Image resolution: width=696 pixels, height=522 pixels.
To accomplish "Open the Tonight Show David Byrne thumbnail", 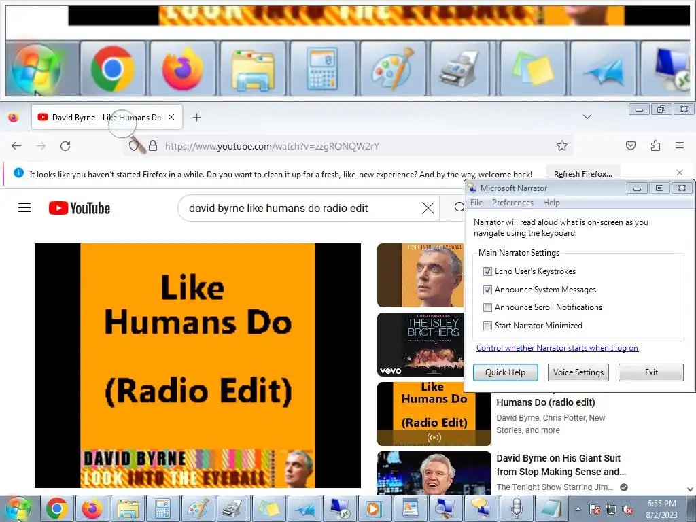I will pos(434,473).
